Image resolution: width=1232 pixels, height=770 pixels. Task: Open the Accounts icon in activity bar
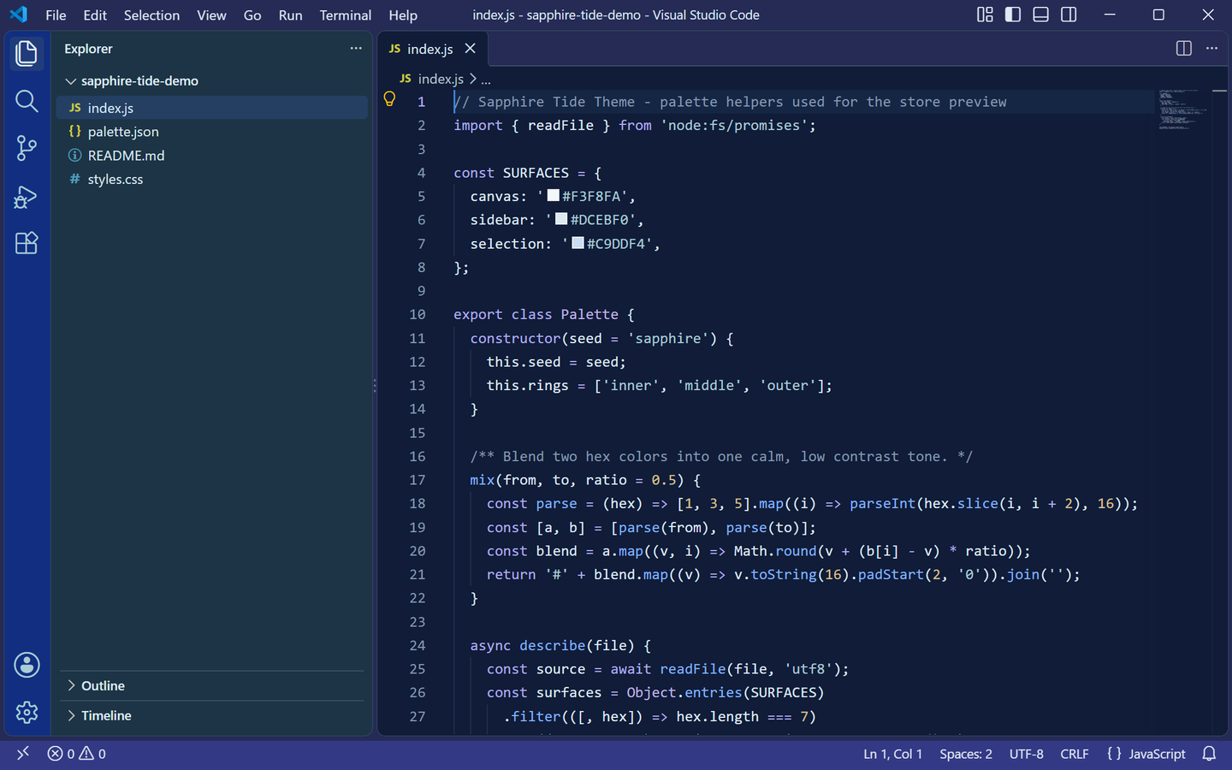click(x=27, y=665)
